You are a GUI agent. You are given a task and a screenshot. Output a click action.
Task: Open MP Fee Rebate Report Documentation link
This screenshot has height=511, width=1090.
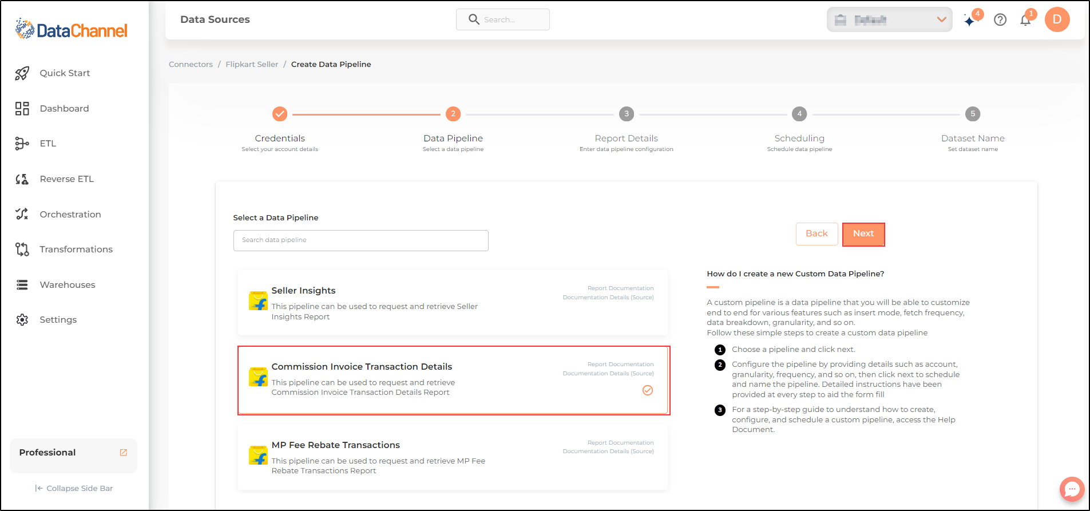pyautogui.click(x=620, y=443)
